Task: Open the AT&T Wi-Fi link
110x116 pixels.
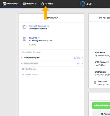Action: click(x=34, y=38)
